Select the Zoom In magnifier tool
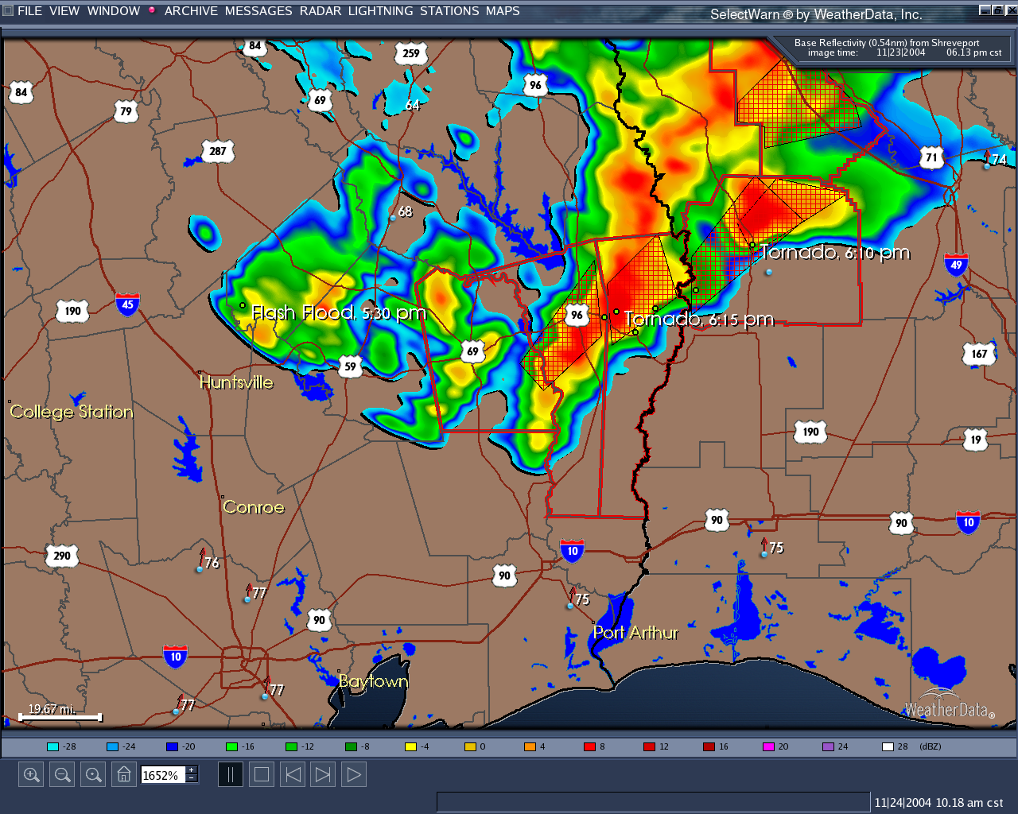The height and width of the screenshot is (814, 1018). [x=31, y=773]
